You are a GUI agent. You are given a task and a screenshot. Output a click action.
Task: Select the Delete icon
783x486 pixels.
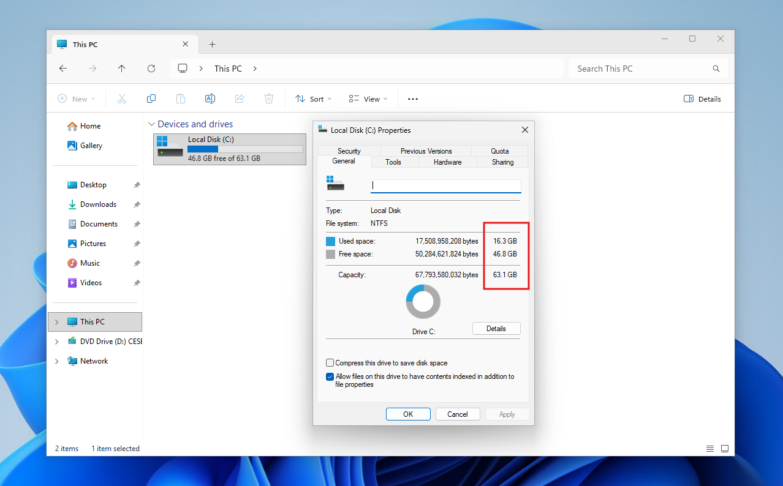click(x=269, y=99)
